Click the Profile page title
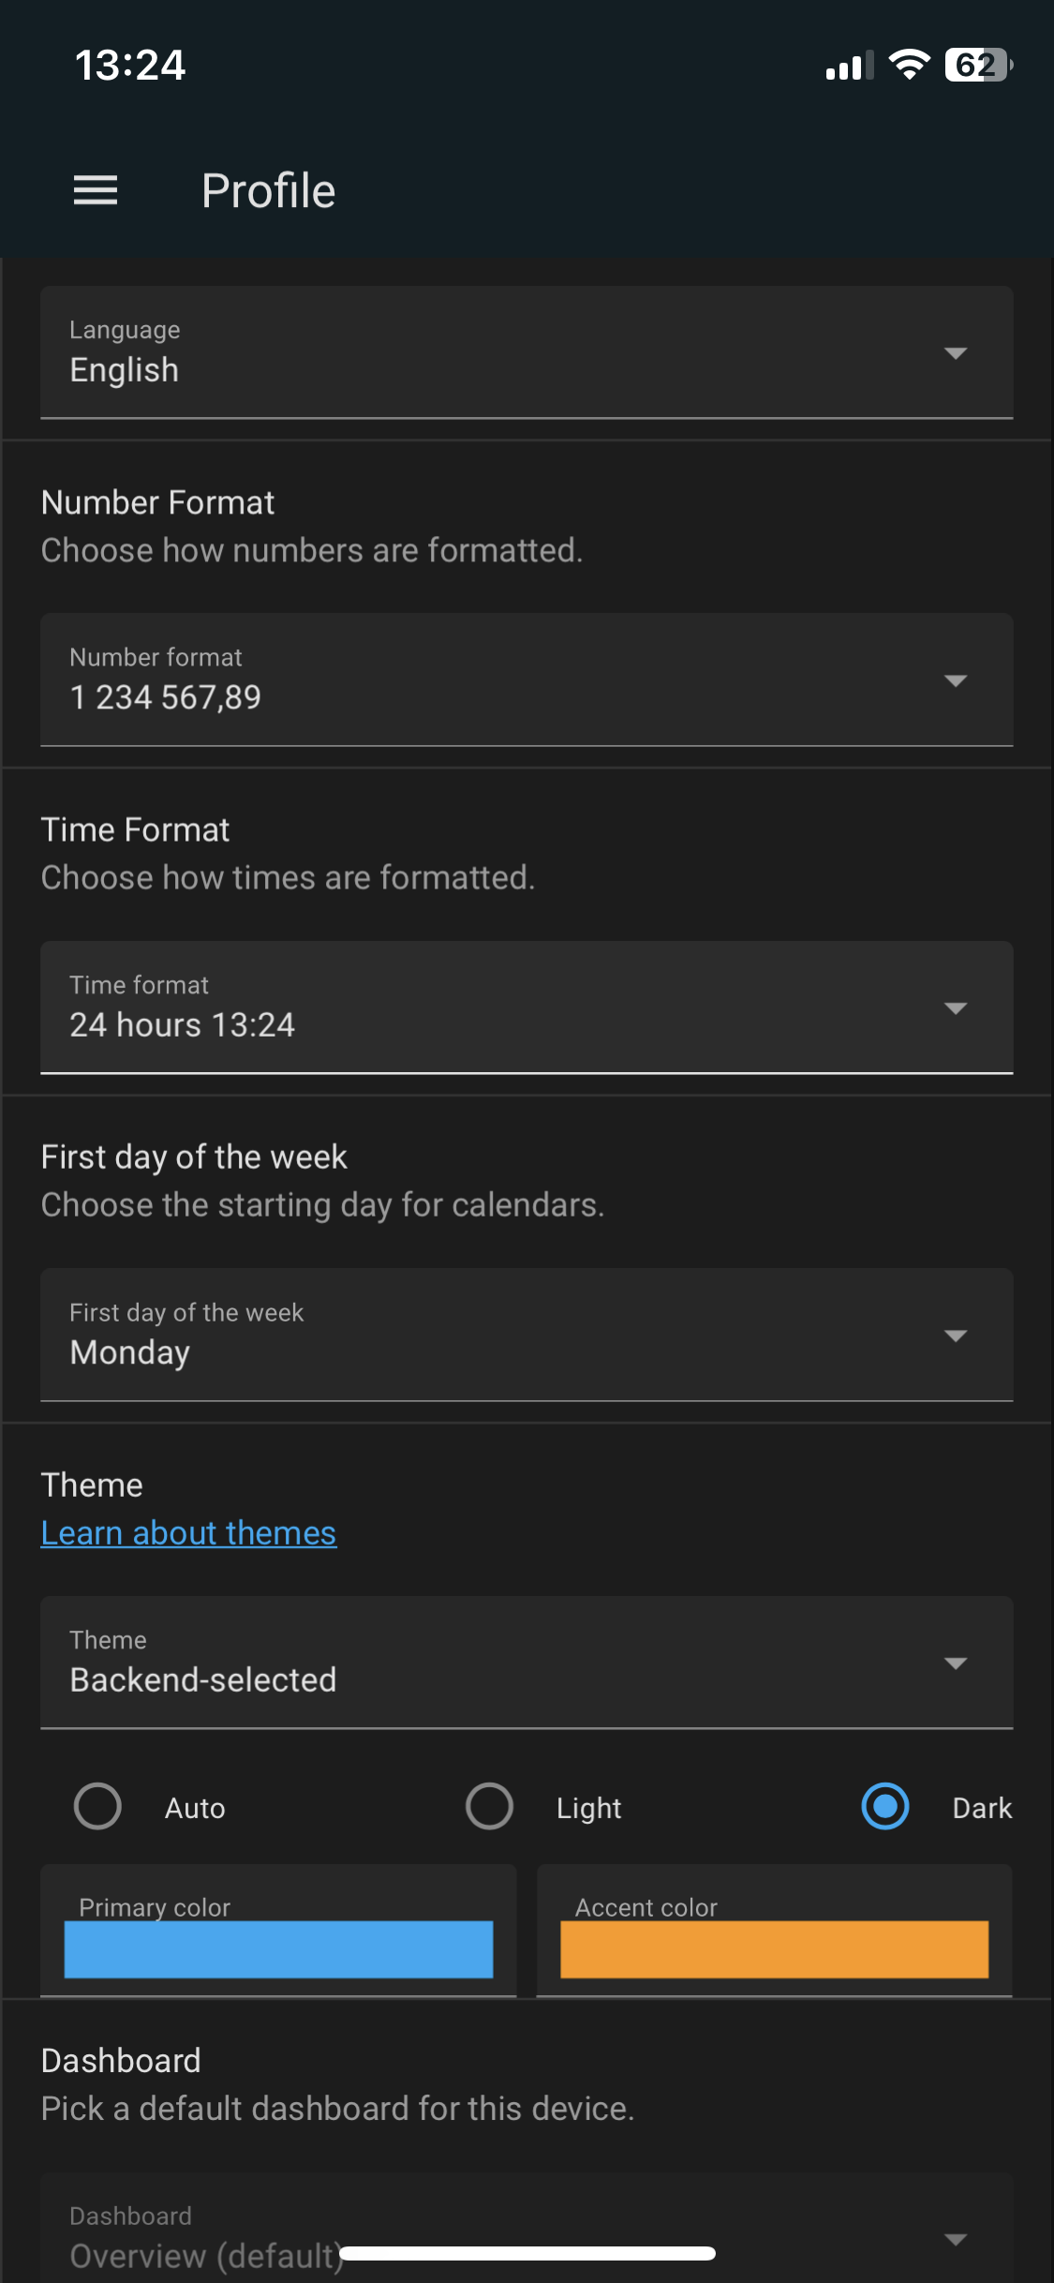 [268, 190]
